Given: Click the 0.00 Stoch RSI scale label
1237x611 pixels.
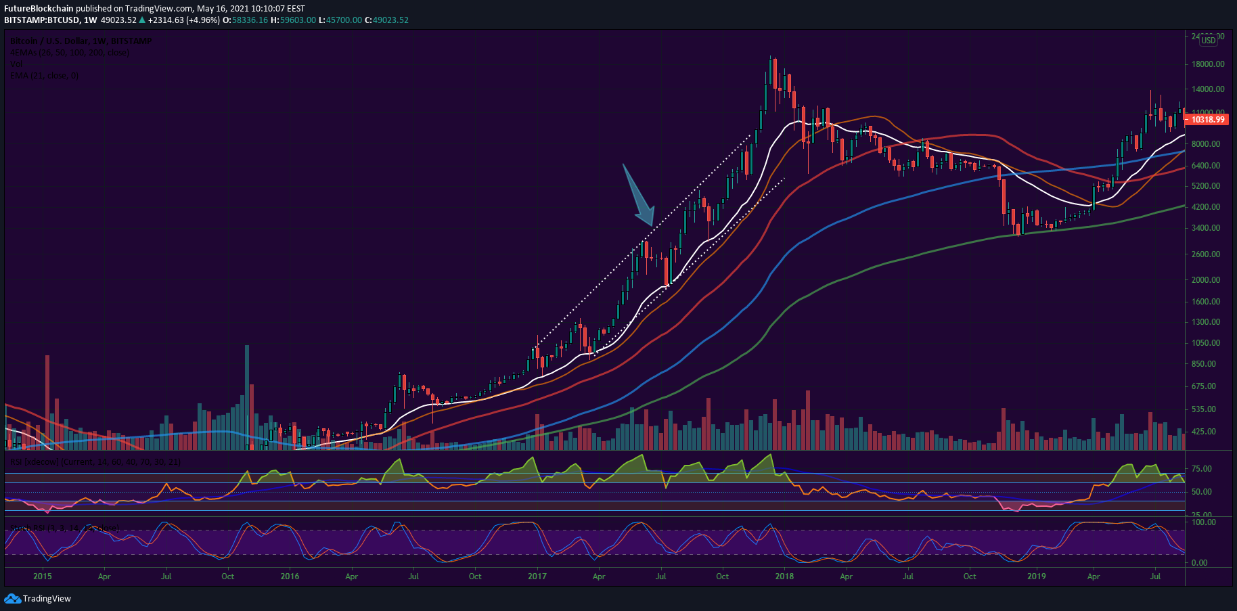Looking at the screenshot, I should point(1200,563).
